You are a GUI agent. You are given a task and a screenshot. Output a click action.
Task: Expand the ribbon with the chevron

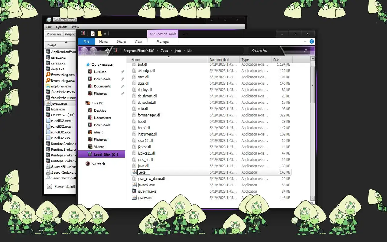(x=305, y=41)
